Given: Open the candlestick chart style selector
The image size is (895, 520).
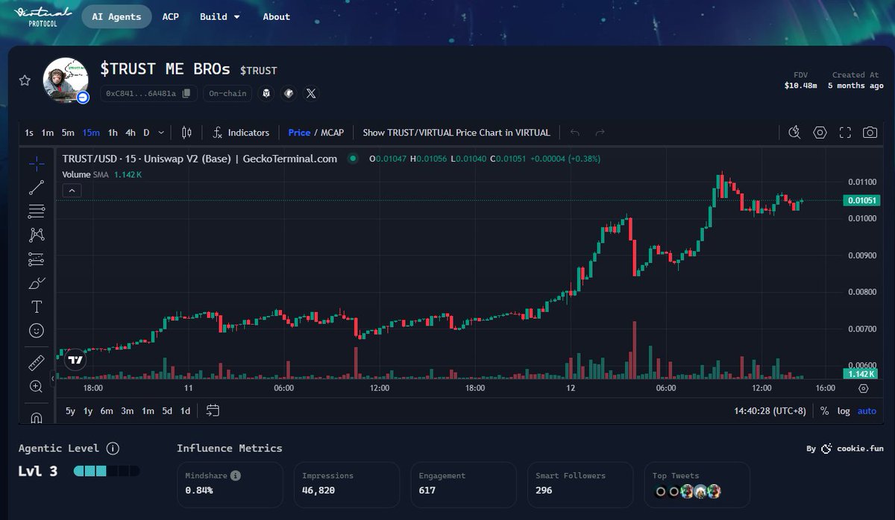Looking at the screenshot, I should (186, 133).
